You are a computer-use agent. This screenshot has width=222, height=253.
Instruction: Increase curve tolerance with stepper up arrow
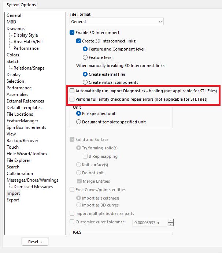click(171, 221)
